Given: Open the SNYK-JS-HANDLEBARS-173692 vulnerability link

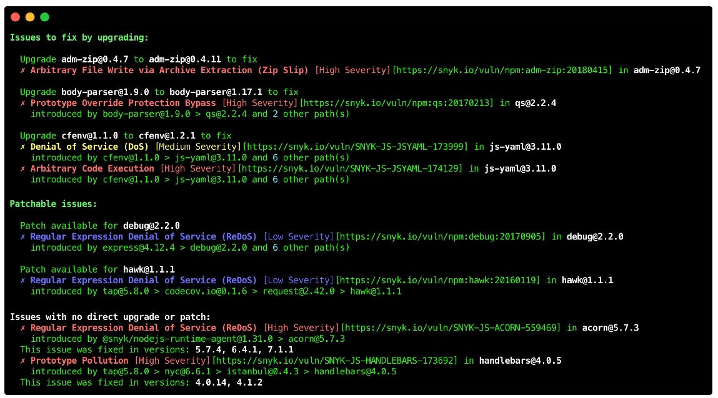Looking at the screenshot, I should point(335,361).
